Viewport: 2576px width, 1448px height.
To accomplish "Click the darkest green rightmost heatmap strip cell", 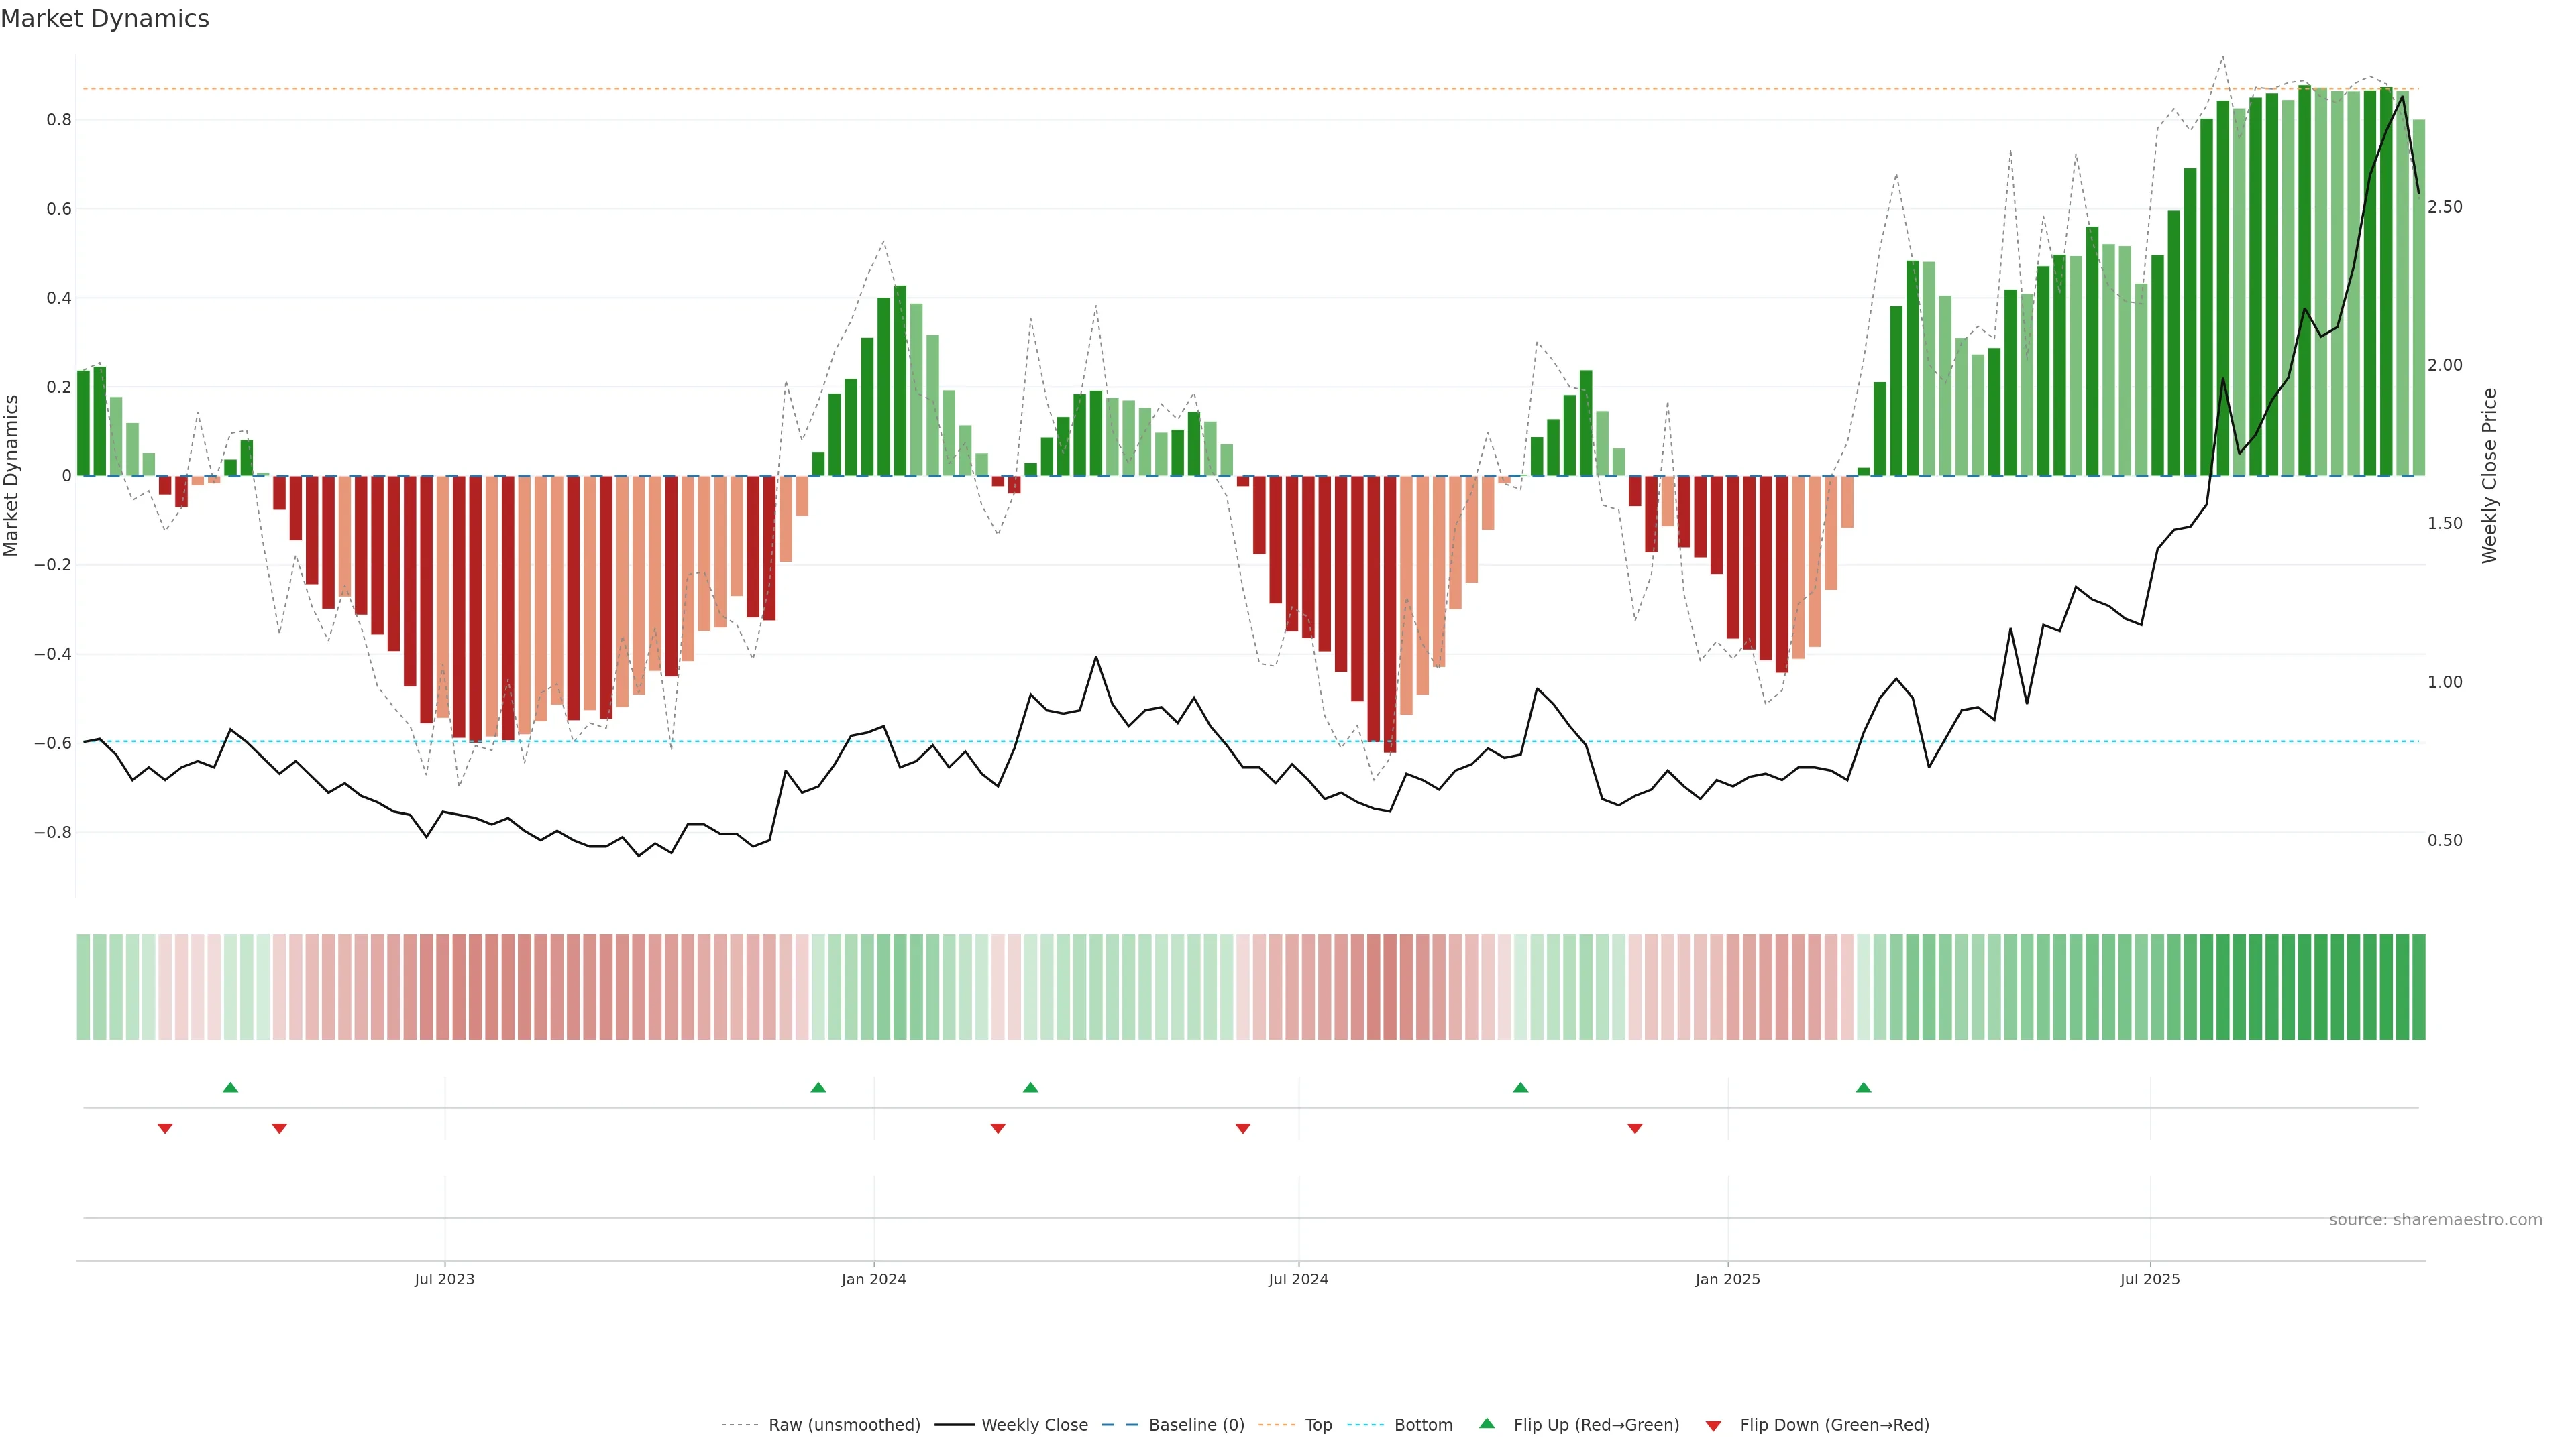I will [x=2418, y=987].
